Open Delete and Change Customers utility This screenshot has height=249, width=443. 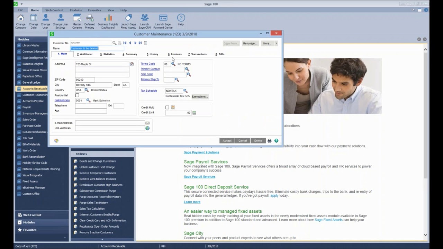point(97,161)
